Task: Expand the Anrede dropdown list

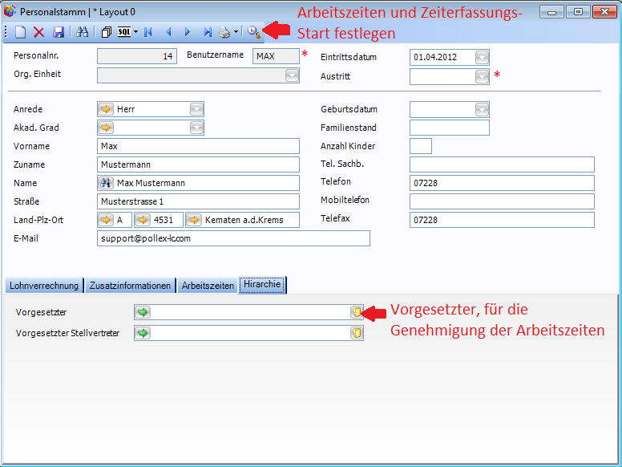Action: (x=196, y=109)
